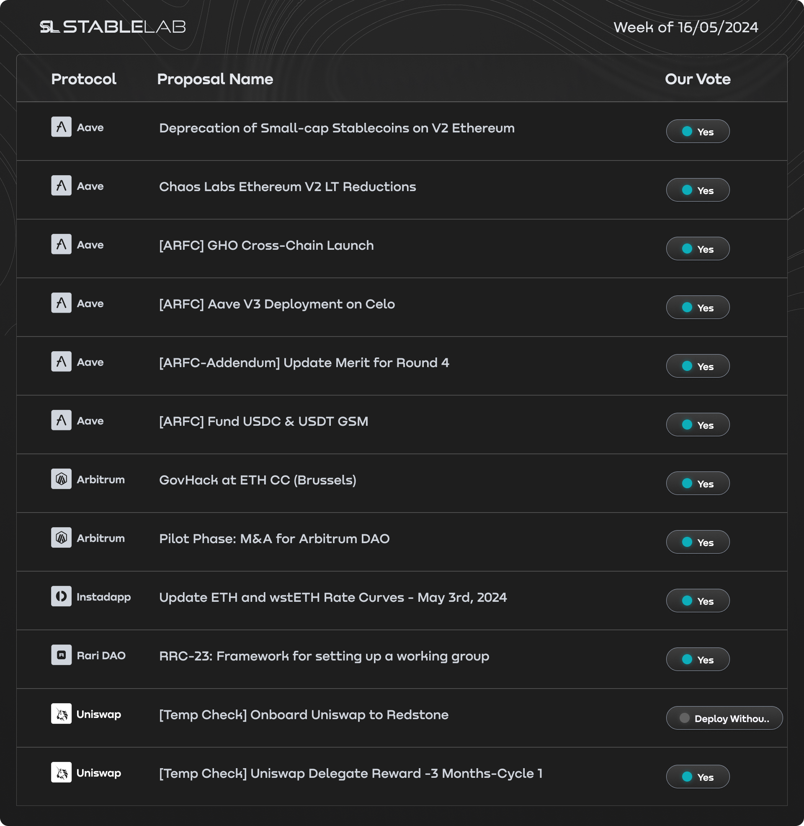Click Yes vote for Aave V3 Deployment on Celo
The width and height of the screenshot is (804, 826).
(x=698, y=307)
